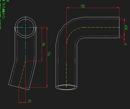Select the inner circle in the left view
The height and width of the screenshot is (109, 130).
(26, 28)
